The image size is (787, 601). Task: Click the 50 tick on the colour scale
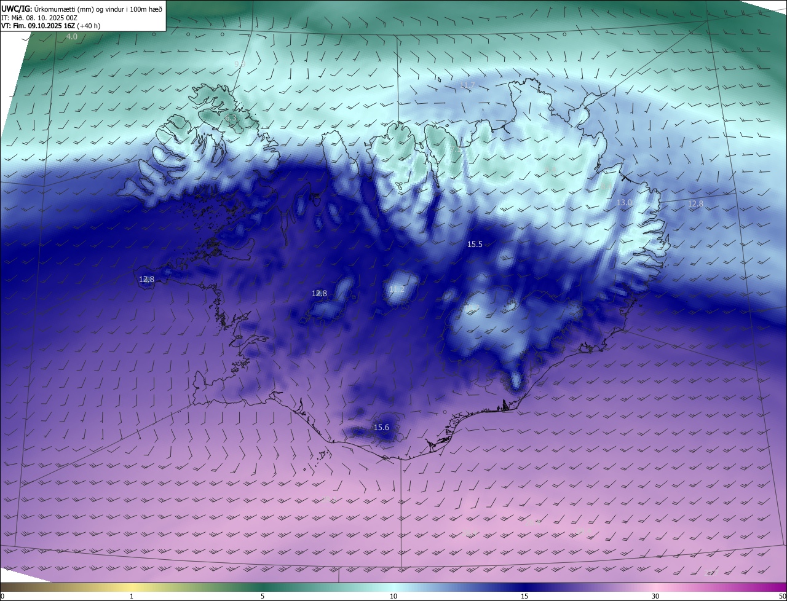(782, 596)
